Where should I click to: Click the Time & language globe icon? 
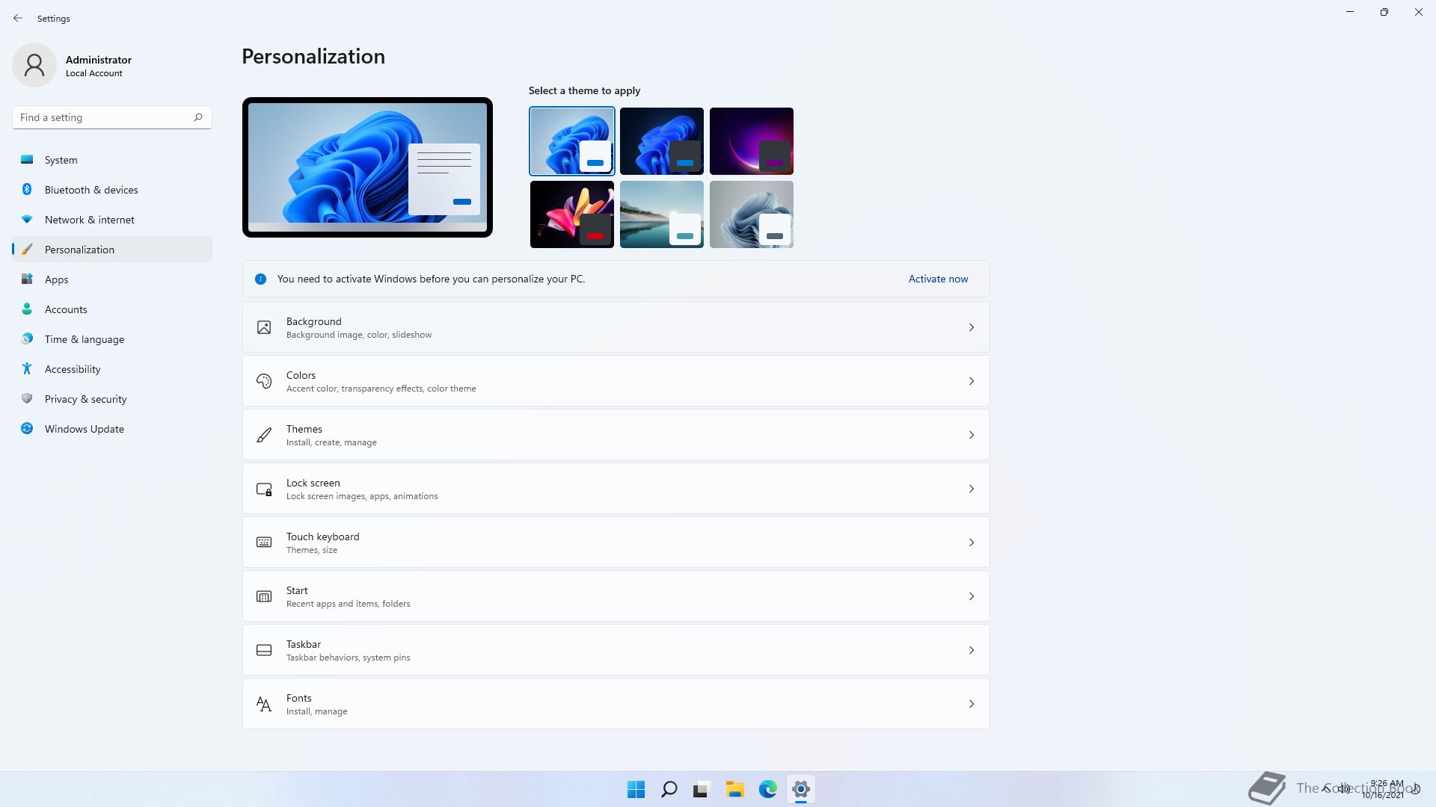point(27,338)
